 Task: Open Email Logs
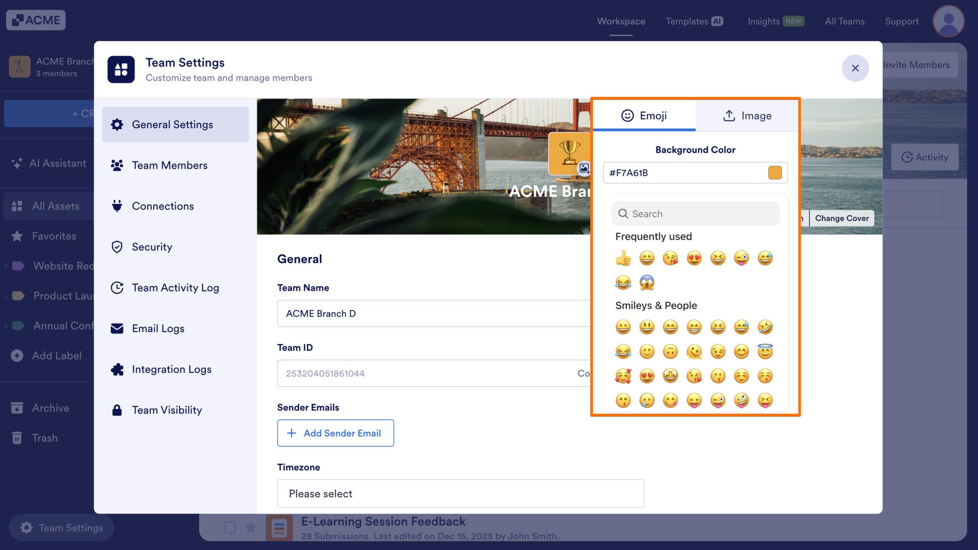(158, 328)
